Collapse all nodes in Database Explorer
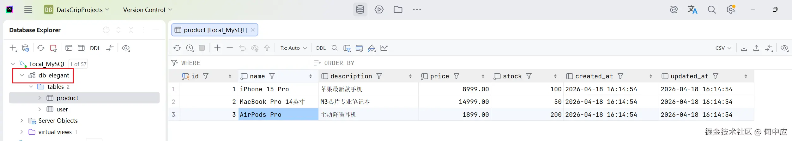This screenshot has width=792, height=141. point(131,30)
